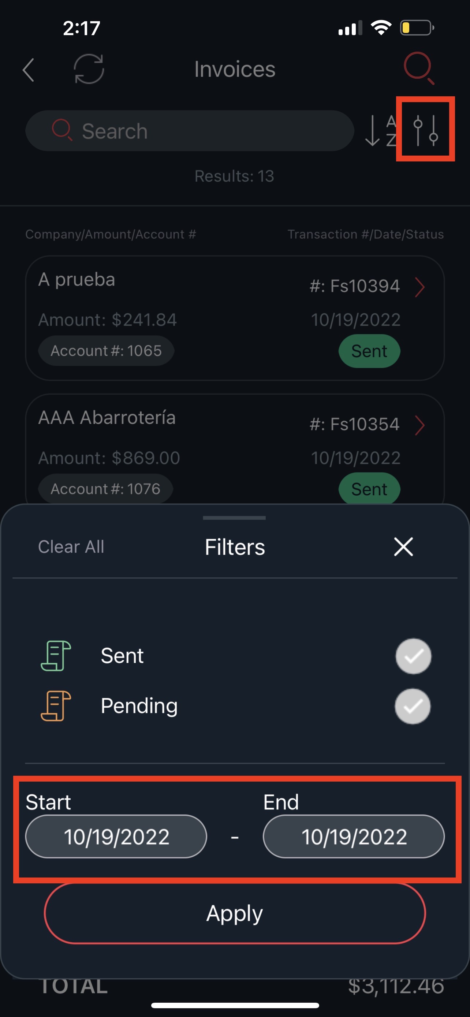The image size is (470, 1017).
Task: Expand invoice Fs10394 with the chevron
Action: click(x=419, y=287)
